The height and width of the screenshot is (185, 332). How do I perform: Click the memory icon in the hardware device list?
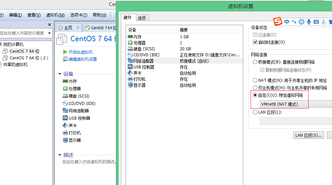click(x=130, y=37)
